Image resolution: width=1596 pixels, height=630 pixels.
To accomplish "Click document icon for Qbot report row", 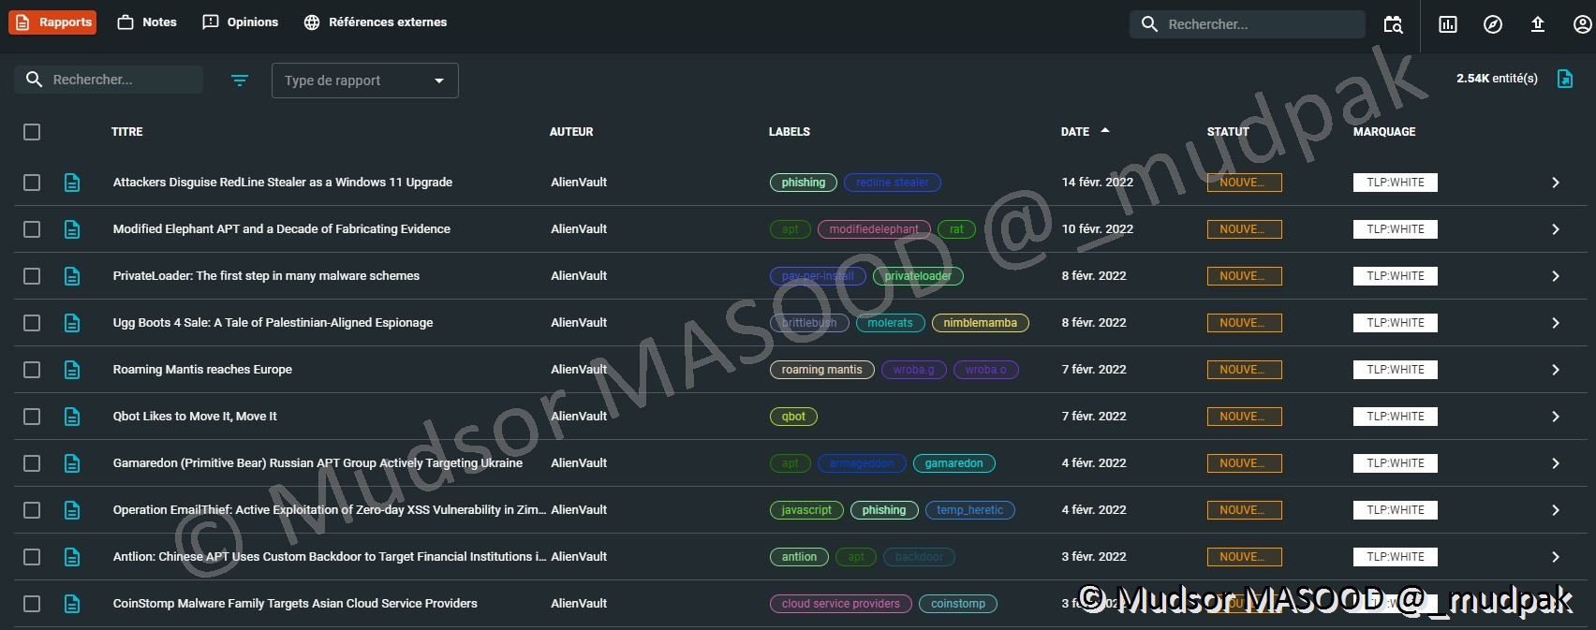I will [72, 417].
